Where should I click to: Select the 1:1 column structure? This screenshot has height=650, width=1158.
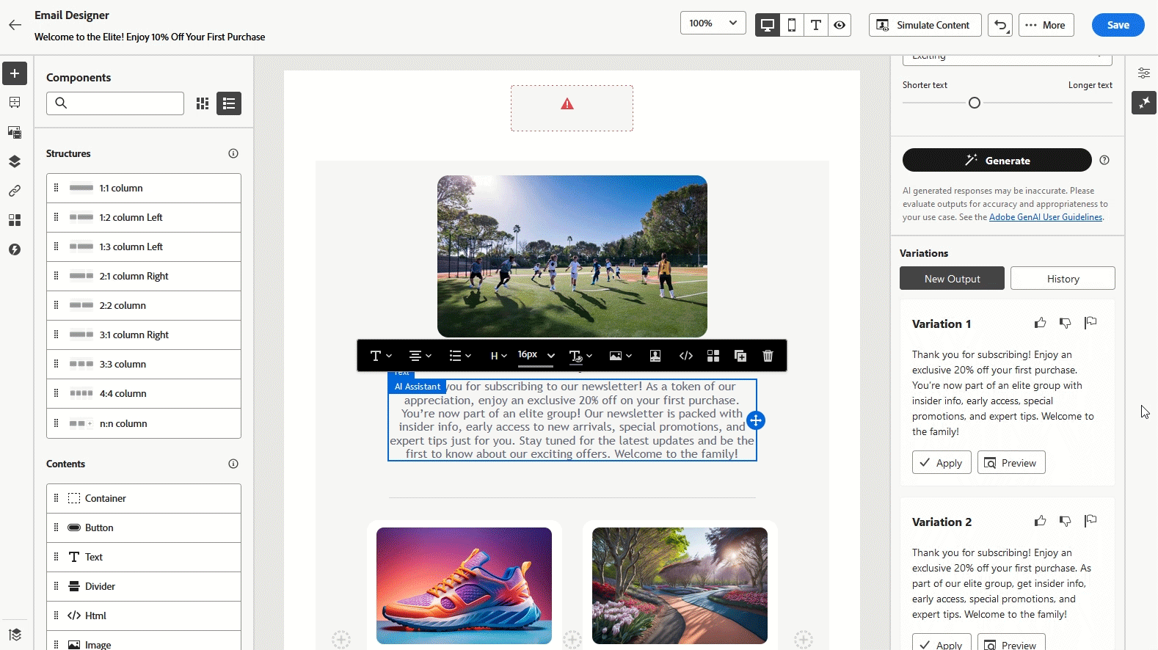[x=144, y=189]
